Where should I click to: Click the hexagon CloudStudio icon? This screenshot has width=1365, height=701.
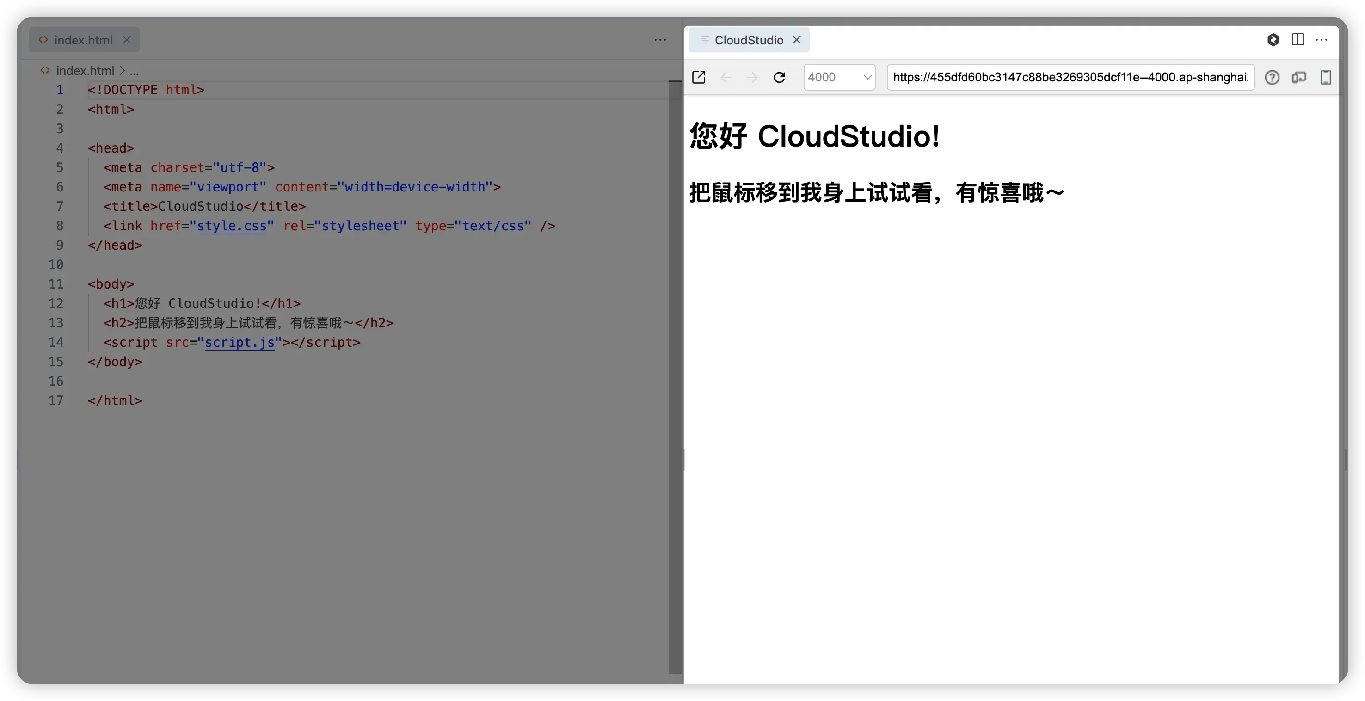1273,40
